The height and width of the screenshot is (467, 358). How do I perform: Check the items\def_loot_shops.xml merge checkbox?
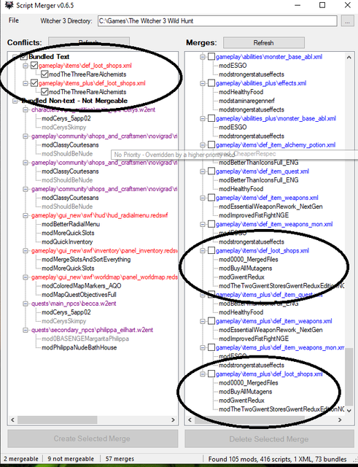211,250
